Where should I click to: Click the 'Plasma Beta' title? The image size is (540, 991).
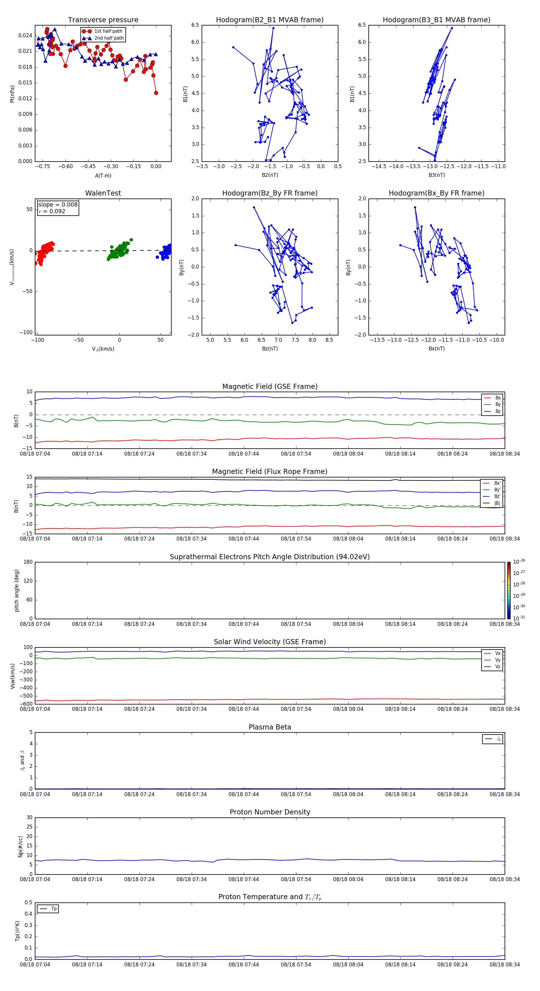pos(270,727)
